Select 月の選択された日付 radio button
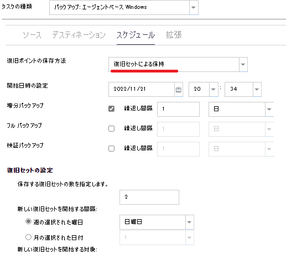Screen dimensions: 286x254 [x=28, y=237]
